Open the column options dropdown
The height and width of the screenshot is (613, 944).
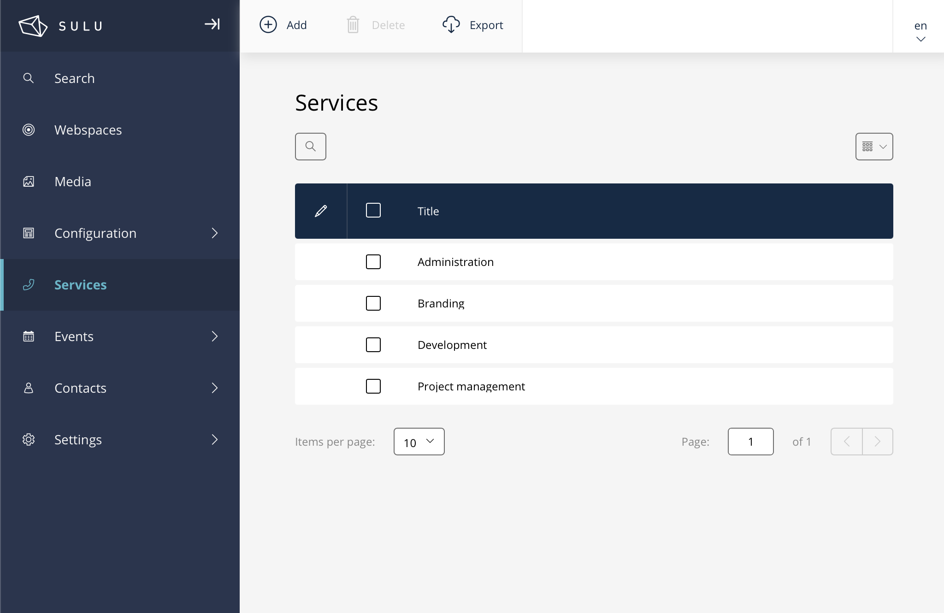click(874, 147)
